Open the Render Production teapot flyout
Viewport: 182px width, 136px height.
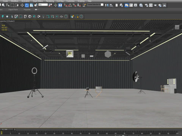point(155,5)
